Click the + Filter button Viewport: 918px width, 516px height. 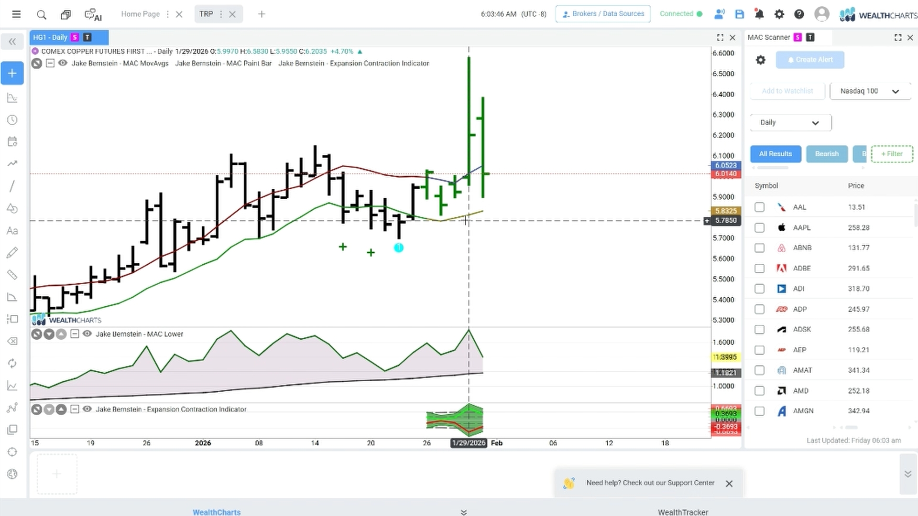pyautogui.click(x=892, y=154)
